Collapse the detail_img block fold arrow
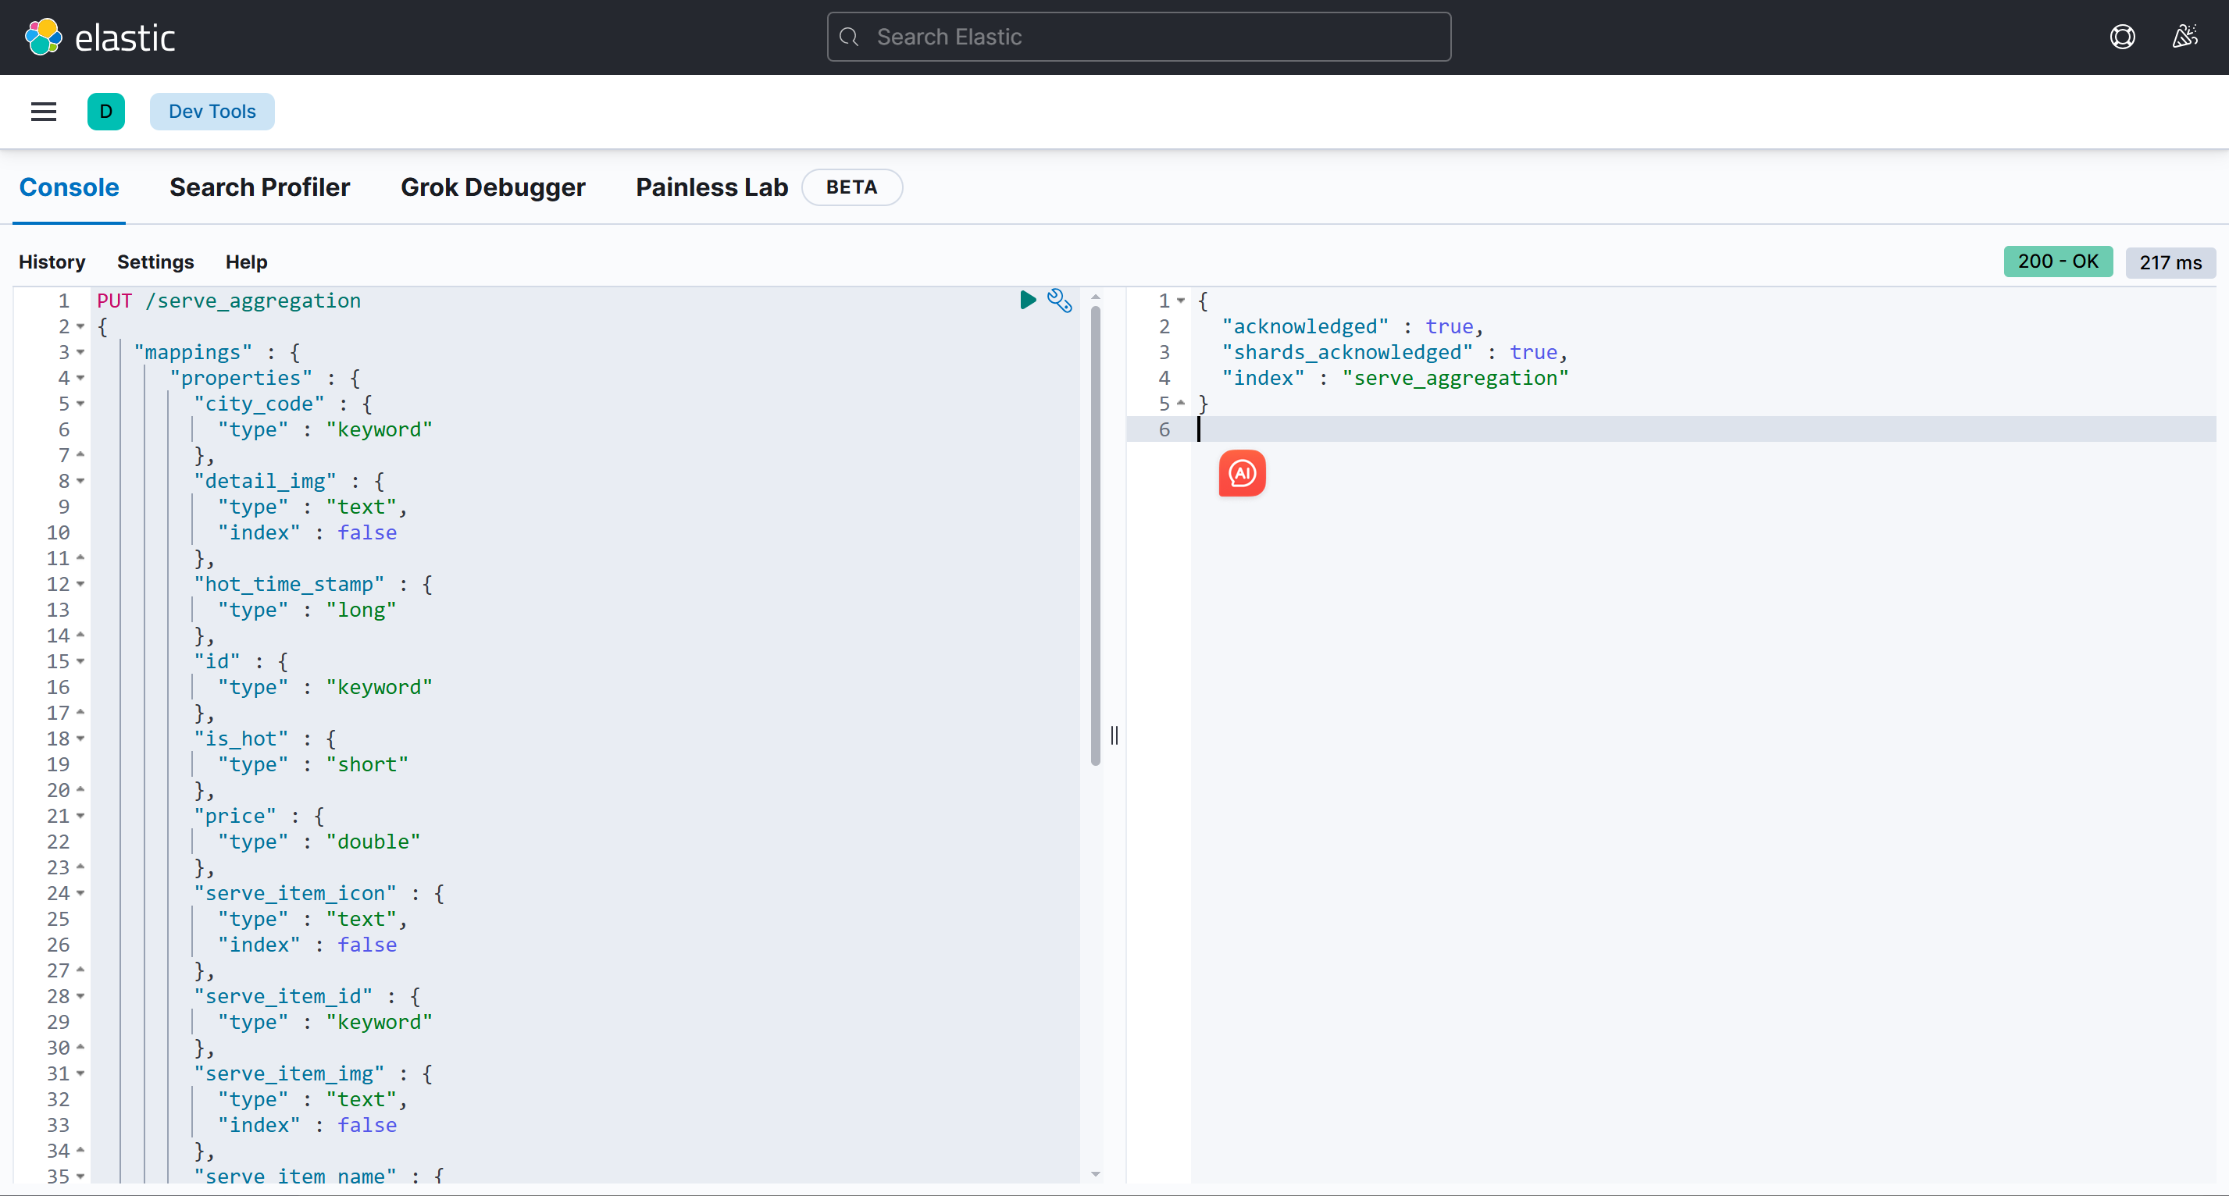The height and width of the screenshot is (1196, 2229). tap(80, 482)
